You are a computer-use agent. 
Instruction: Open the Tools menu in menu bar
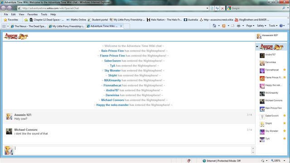(44, 14)
